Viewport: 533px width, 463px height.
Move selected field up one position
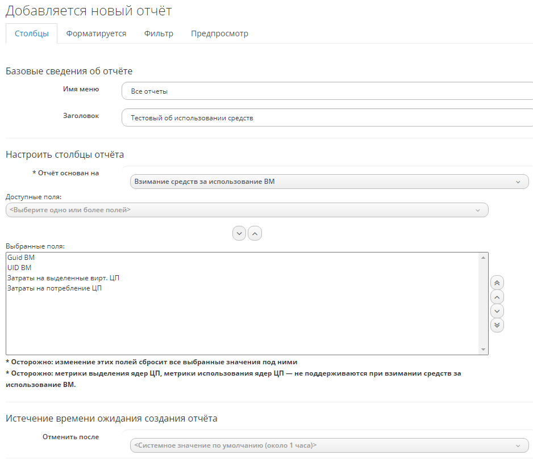(497, 297)
